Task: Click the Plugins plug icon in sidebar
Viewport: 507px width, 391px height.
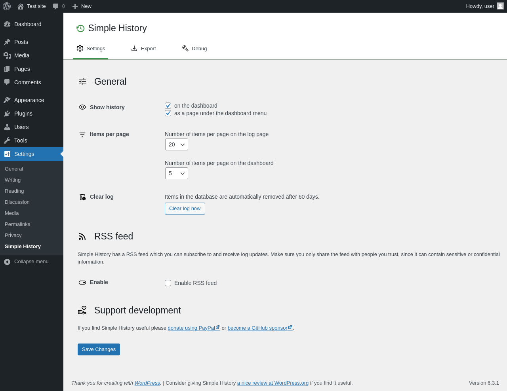Action: (7, 114)
